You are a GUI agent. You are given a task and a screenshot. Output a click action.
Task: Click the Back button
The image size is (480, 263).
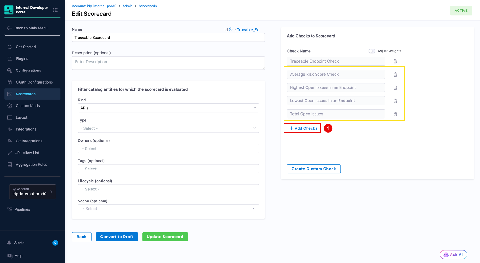82,237
